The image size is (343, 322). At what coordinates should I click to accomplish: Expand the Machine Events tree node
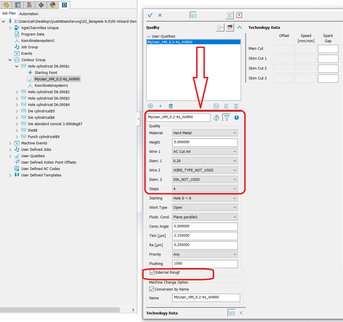[10, 143]
